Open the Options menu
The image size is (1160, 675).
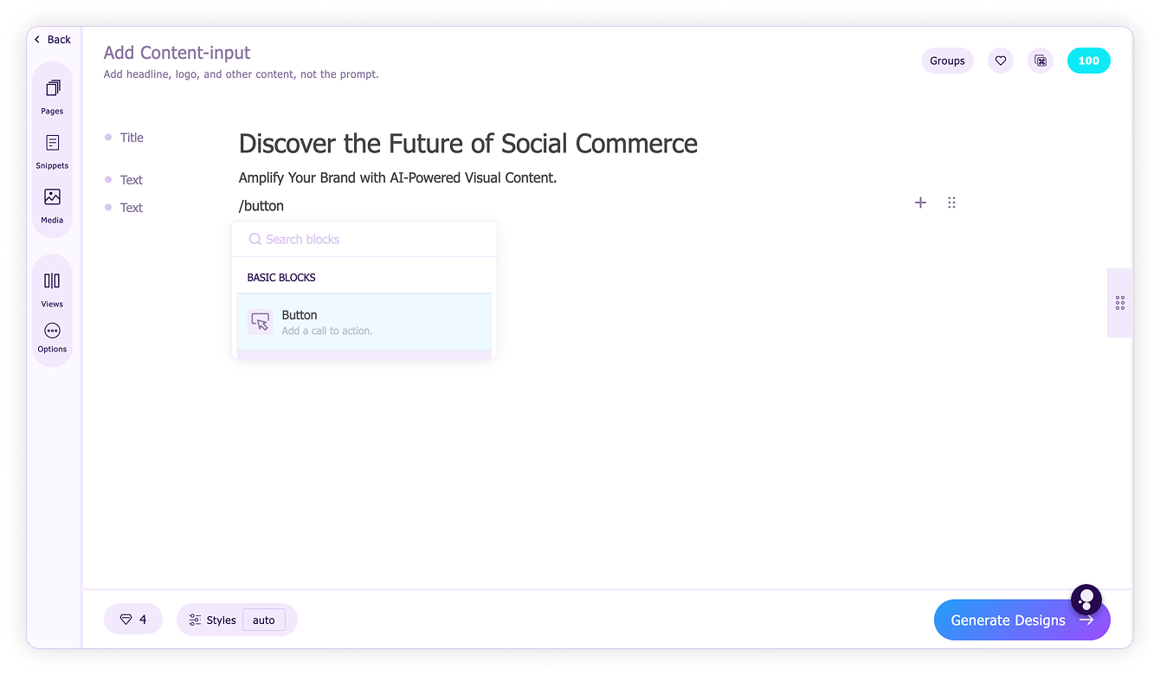click(x=52, y=337)
